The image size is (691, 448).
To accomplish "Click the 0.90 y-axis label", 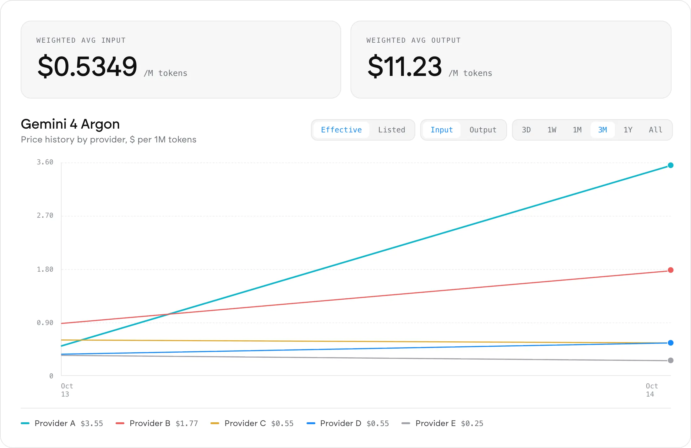I will point(45,323).
